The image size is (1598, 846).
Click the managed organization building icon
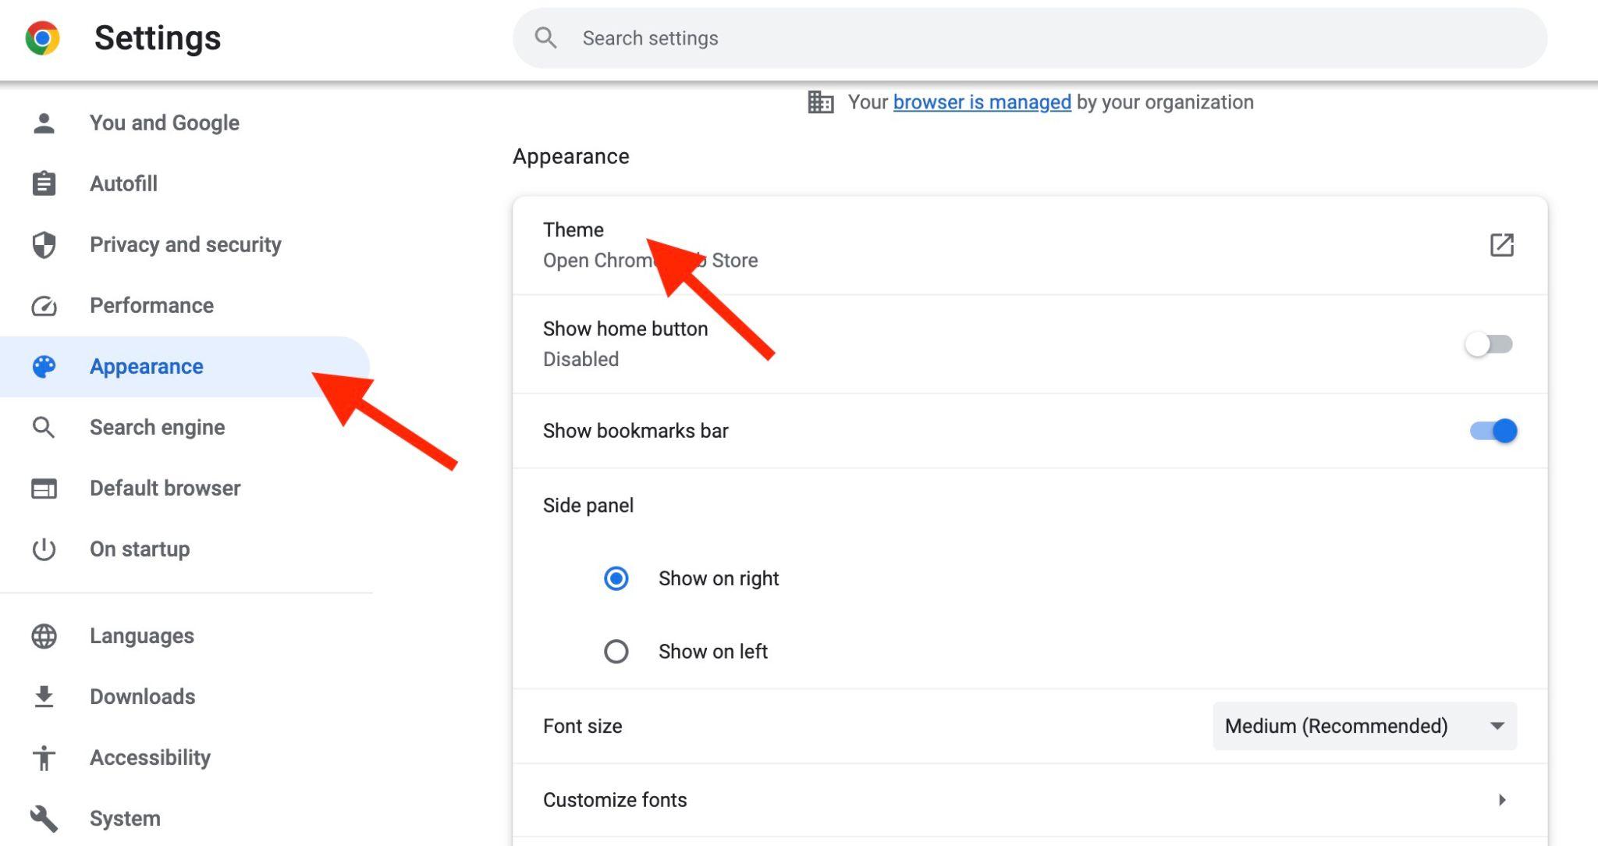(820, 102)
